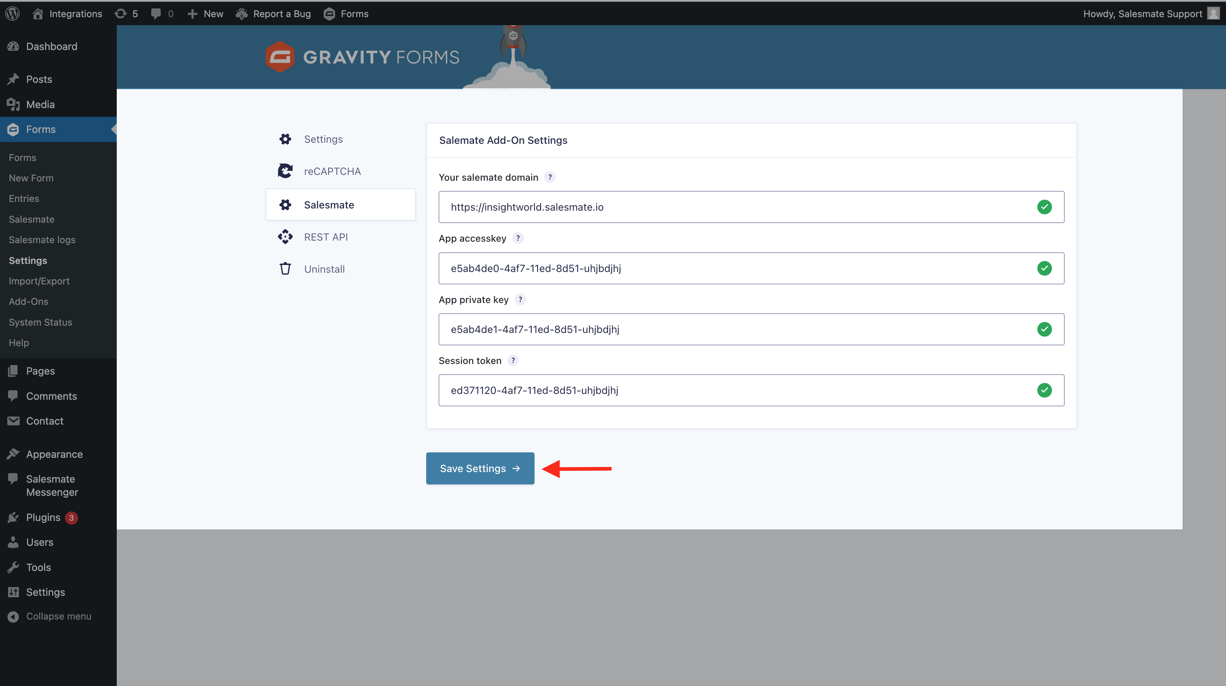
Task: Click green checkmark in domain field
Action: (1044, 207)
